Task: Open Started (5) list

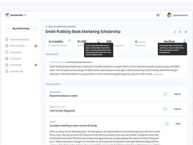Action: (x=16, y=59)
